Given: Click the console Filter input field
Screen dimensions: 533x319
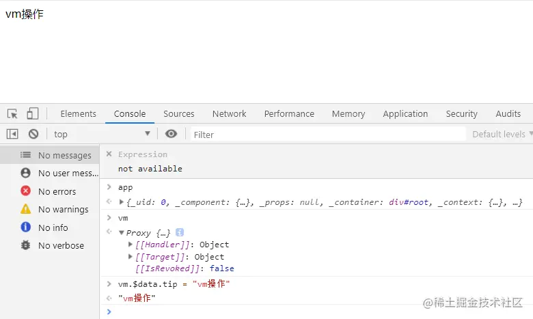Looking at the screenshot, I should point(327,135).
